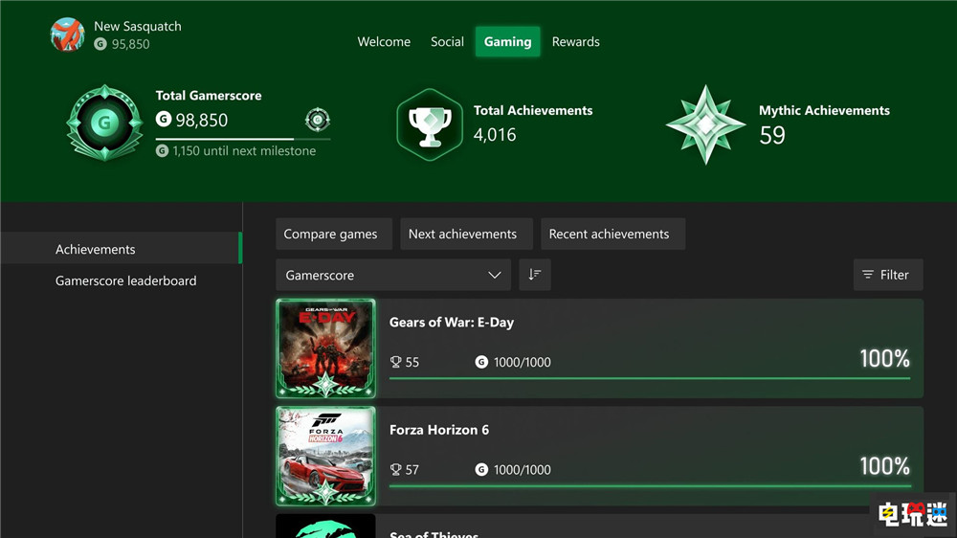Image resolution: width=957 pixels, height=538 pixels.
Task: Click the Gears of War: E-Day title
Action: [x=452, y=323]
